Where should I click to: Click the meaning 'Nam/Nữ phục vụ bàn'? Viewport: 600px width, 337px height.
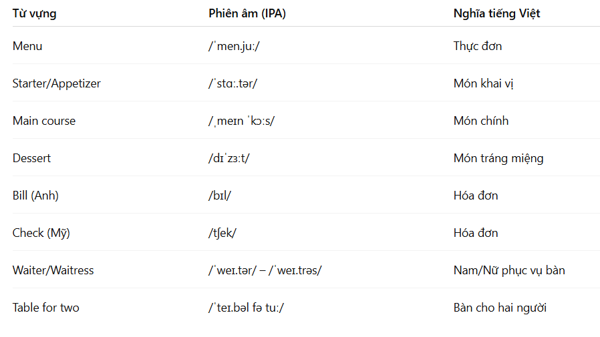pos(509,270)
